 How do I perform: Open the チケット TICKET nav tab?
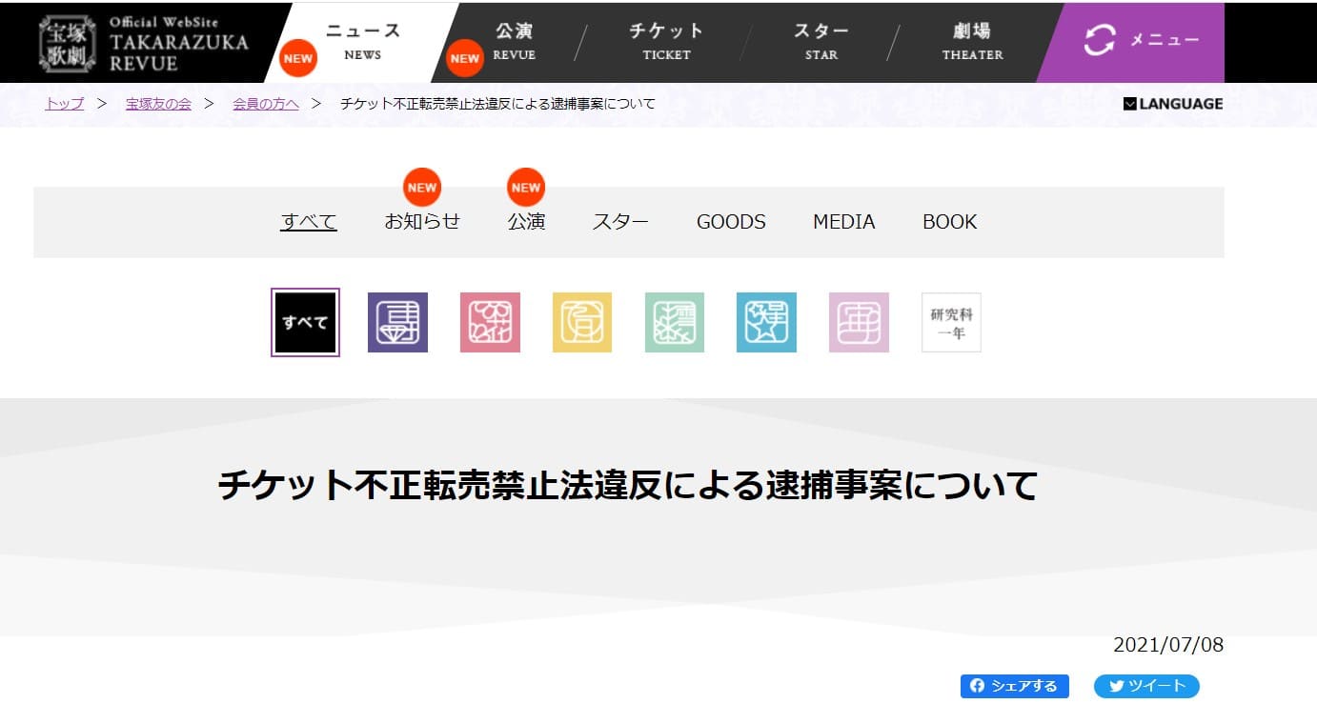666,42
